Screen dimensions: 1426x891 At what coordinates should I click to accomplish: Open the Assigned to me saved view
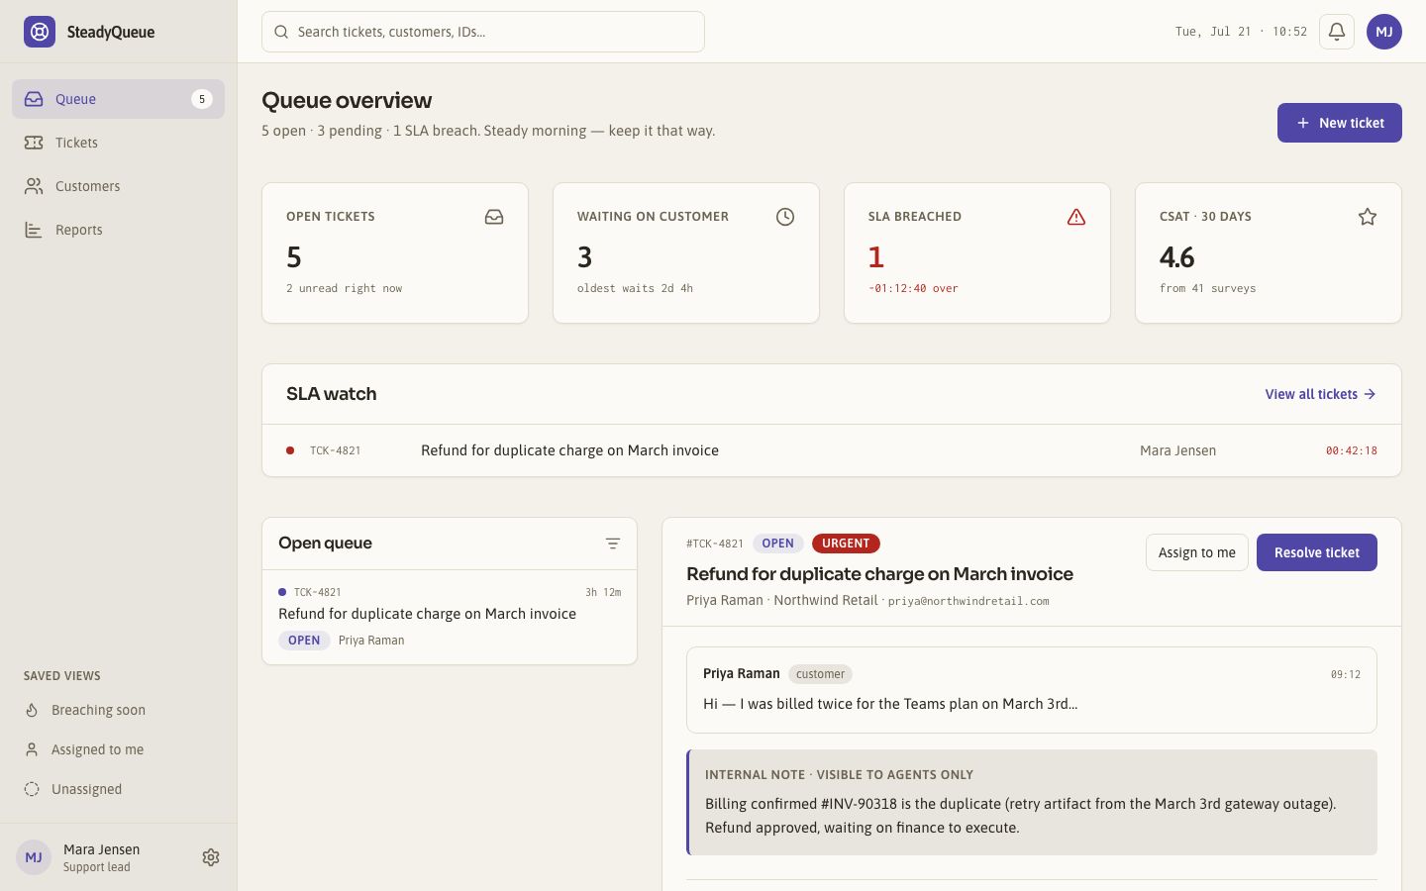point(118,749)
